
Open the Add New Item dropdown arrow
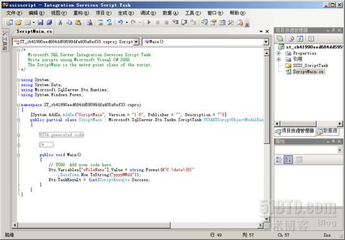[x=34, y=22]
